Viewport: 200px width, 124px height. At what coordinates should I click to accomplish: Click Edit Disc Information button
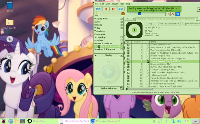click(169, 24)
